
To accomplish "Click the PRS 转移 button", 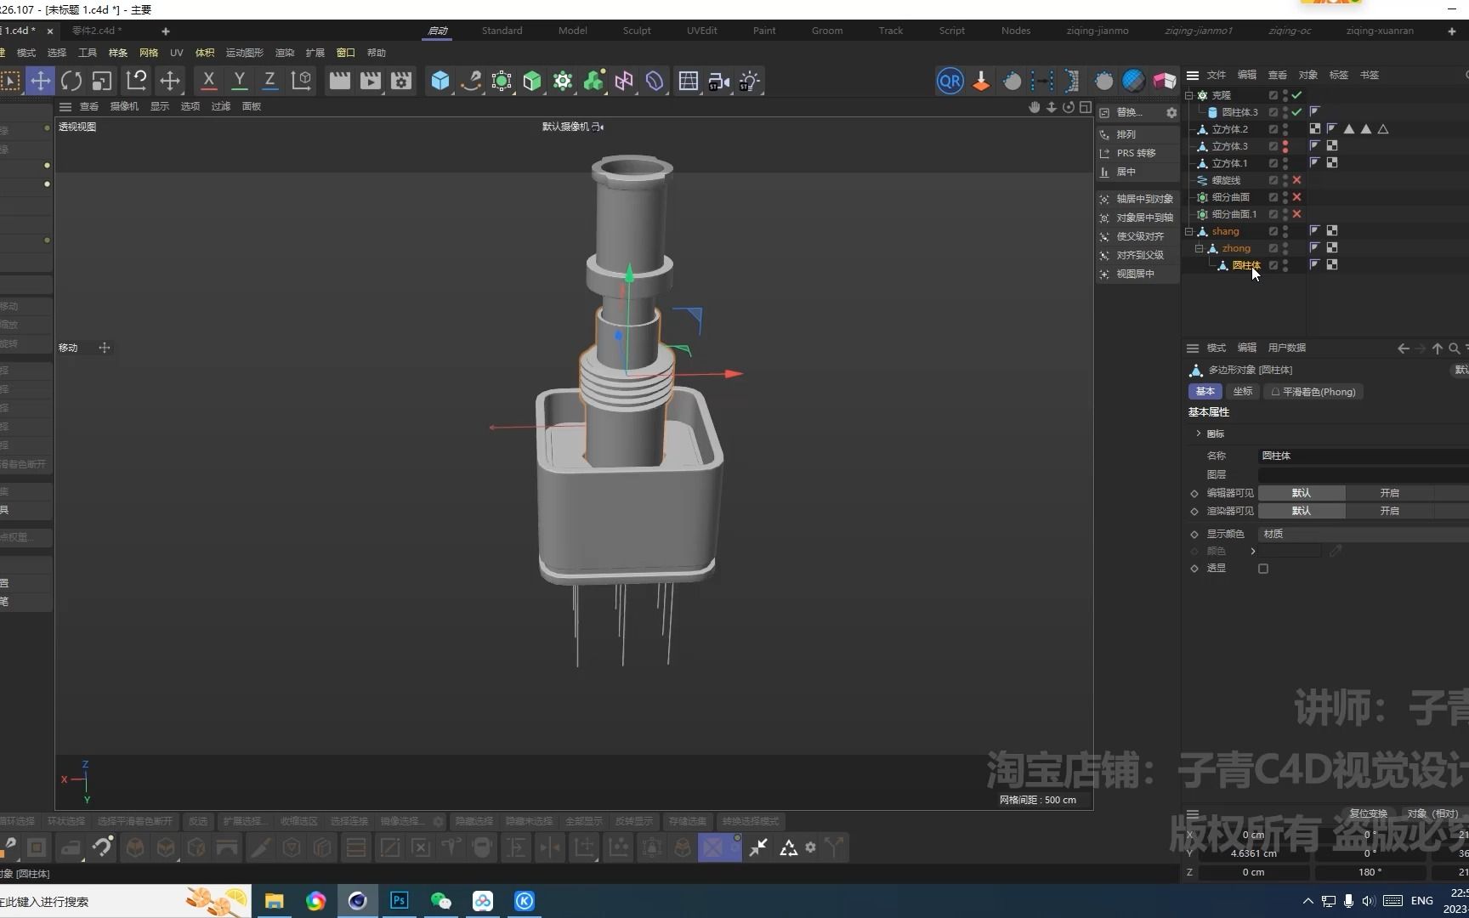I will tap(1137, 153).
